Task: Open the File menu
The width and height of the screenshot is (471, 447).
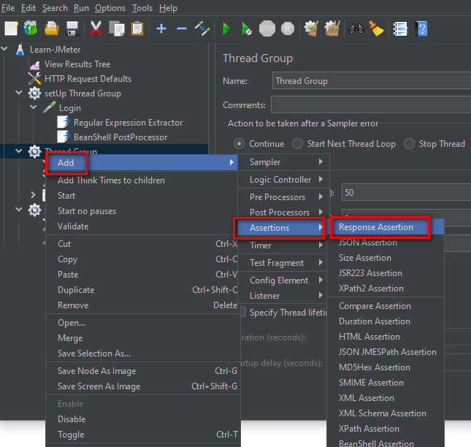Action: (x=8, y=8)
